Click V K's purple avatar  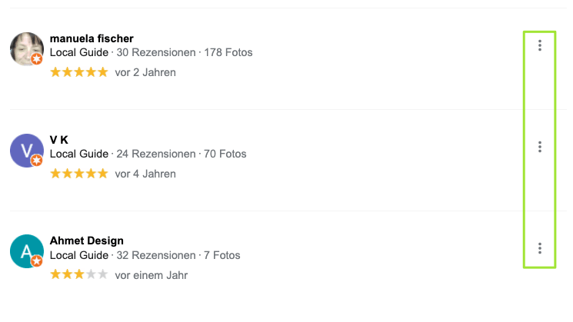click(25, 150)
